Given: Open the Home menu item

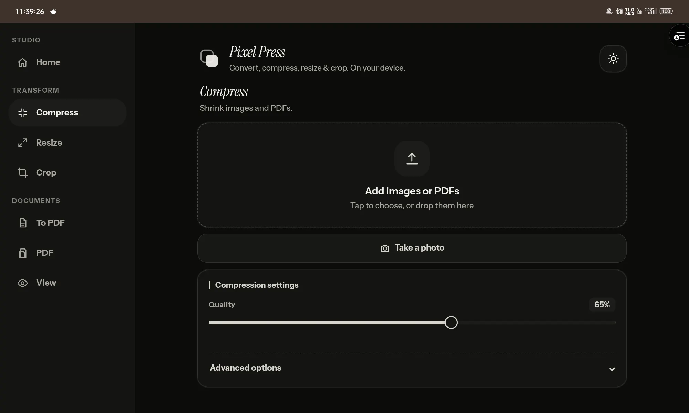Looking at the screenshot, I should point(68,62).
